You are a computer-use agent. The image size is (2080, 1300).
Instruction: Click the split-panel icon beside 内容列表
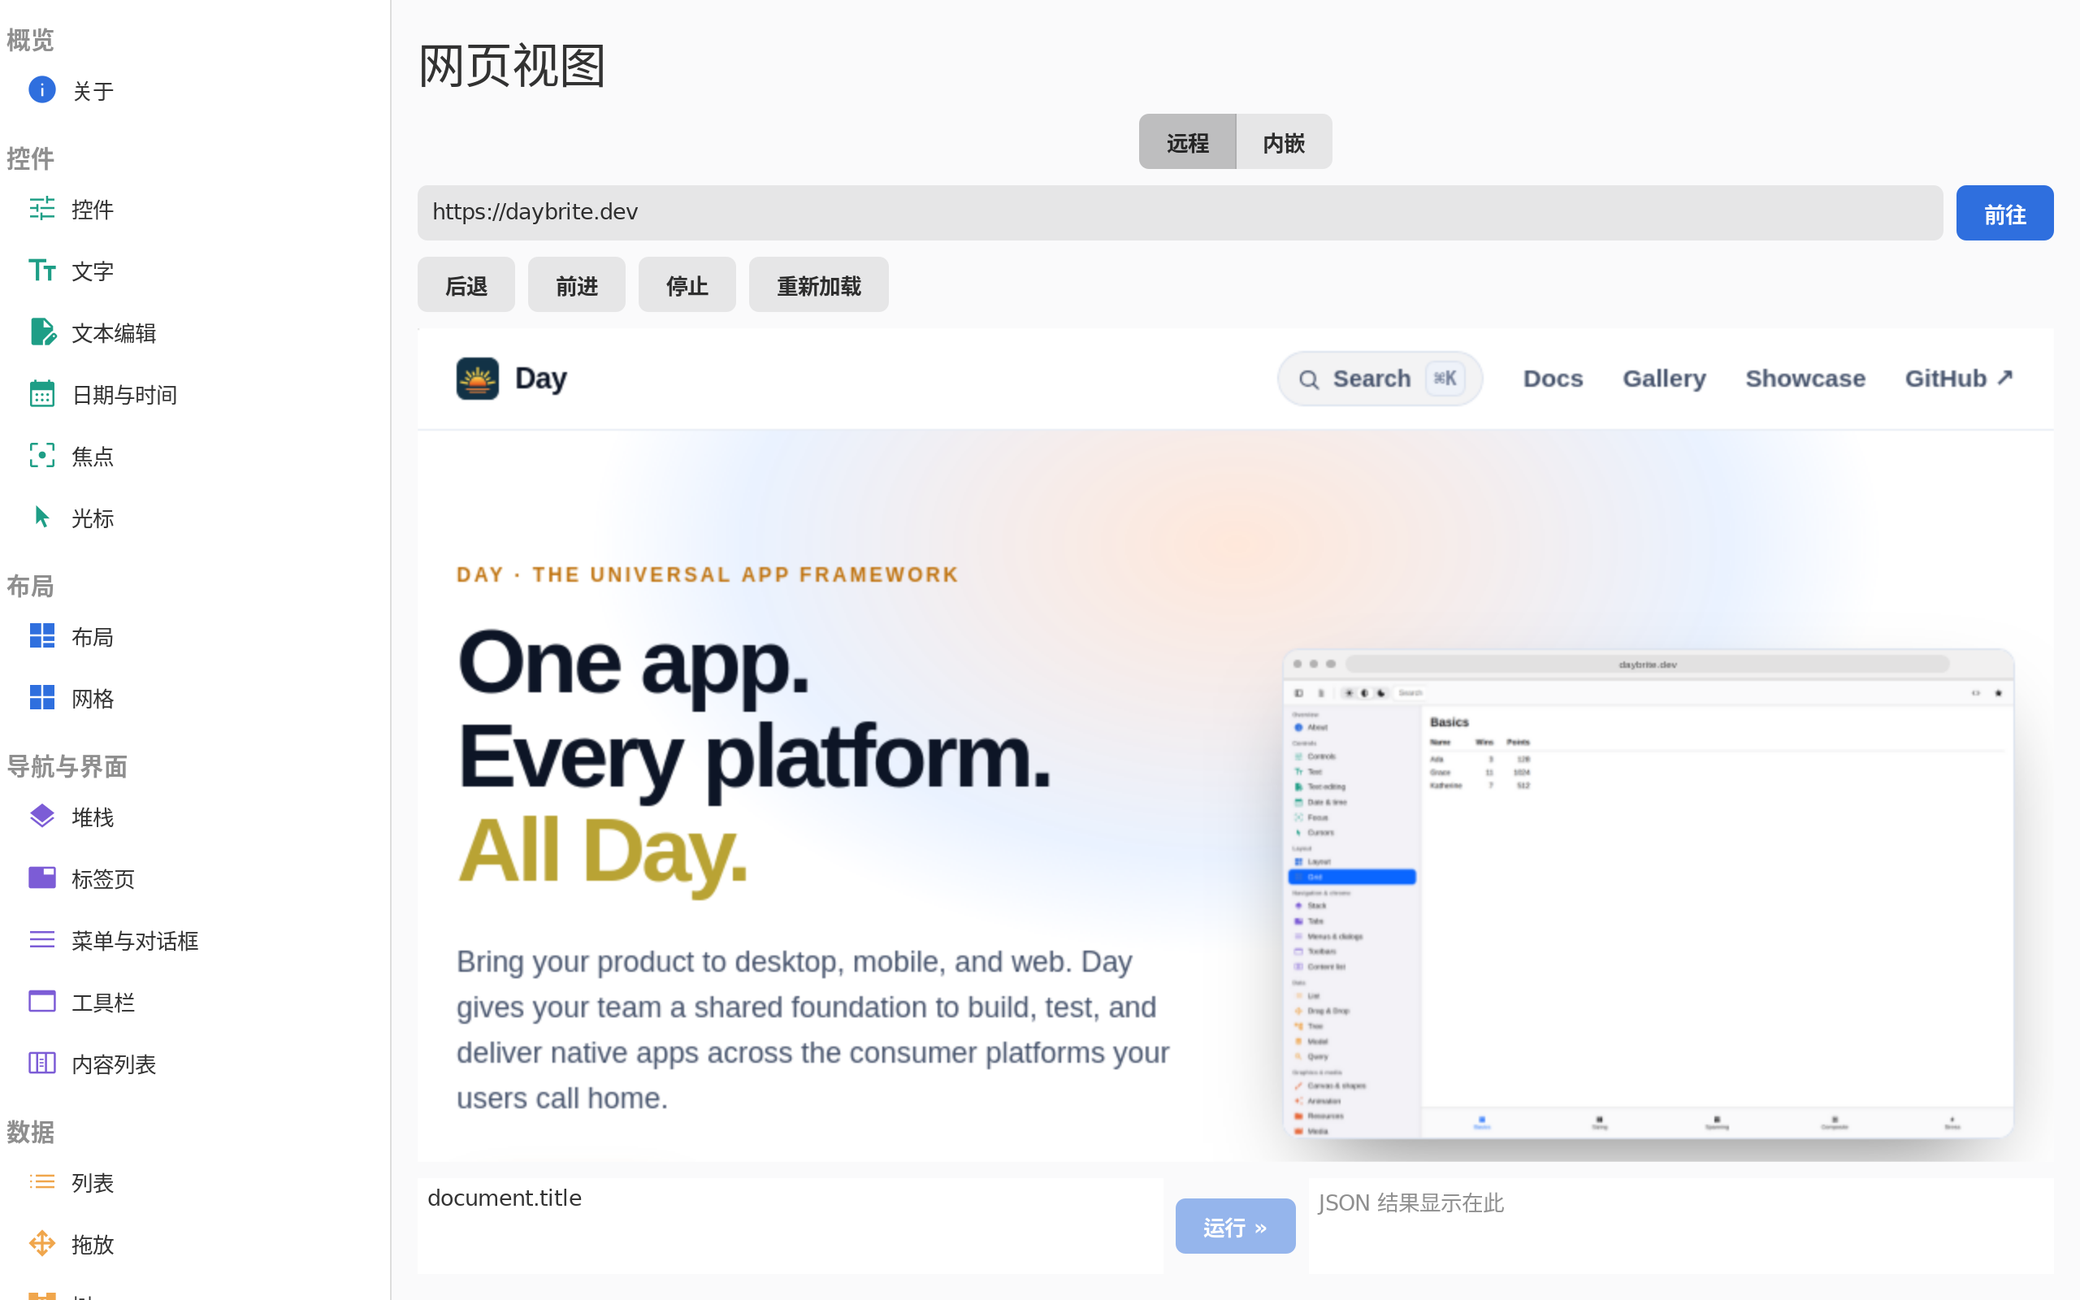(x=41, y=1063)
